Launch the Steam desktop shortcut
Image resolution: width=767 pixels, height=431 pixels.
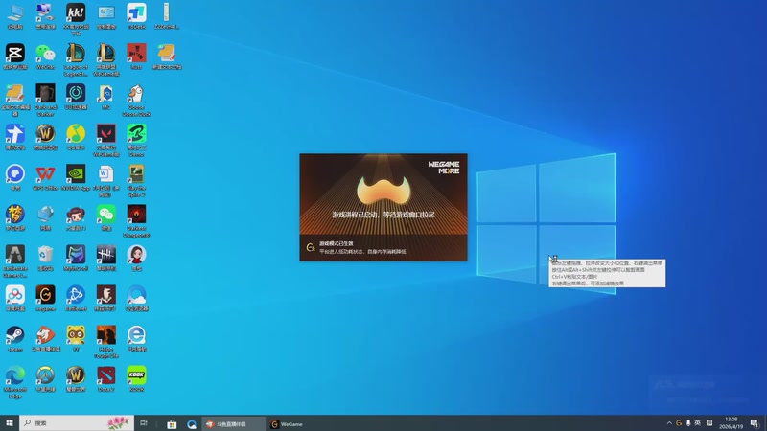(x=15, y=339)
